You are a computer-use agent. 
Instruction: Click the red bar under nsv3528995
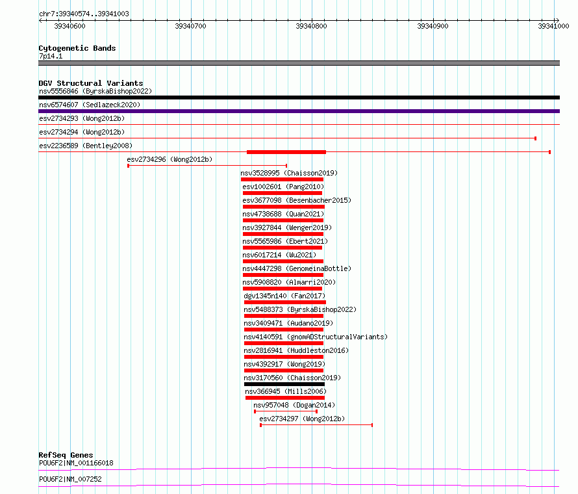click(x=282, y=179)
